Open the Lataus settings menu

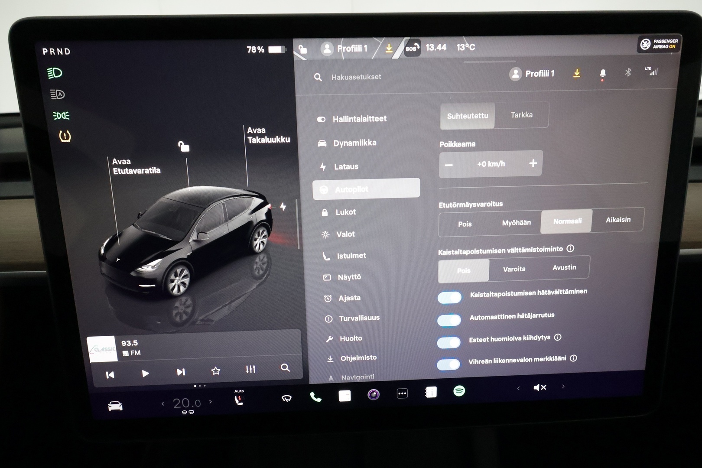click(x=347, y=166)
